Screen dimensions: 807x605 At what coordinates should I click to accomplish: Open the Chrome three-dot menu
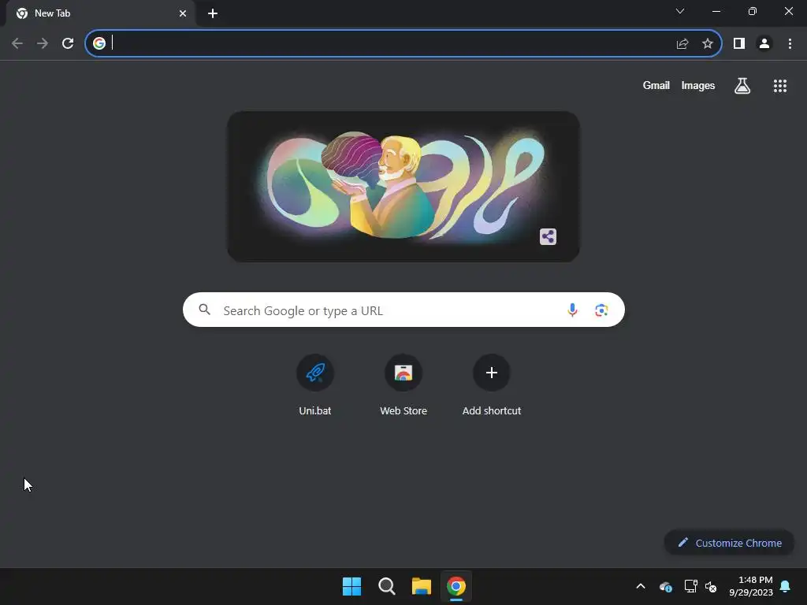point(790,44)
